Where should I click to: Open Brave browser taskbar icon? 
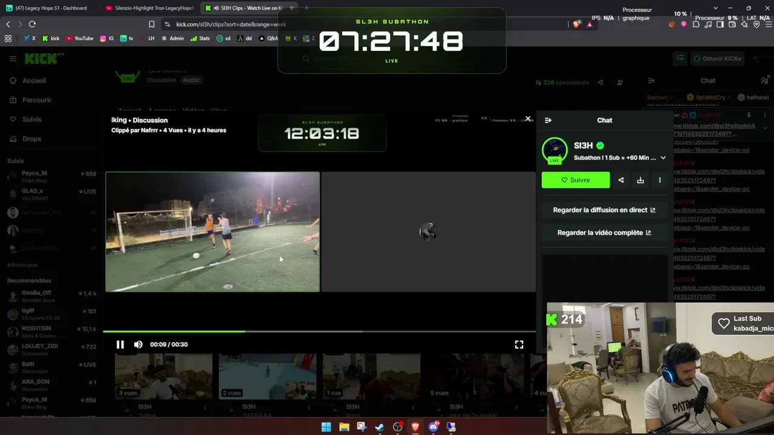[x=415, y=427]
